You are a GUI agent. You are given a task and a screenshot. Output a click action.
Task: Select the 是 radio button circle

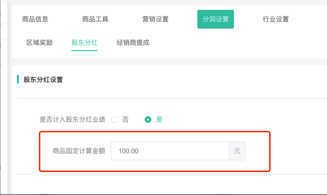coord(148,120)
